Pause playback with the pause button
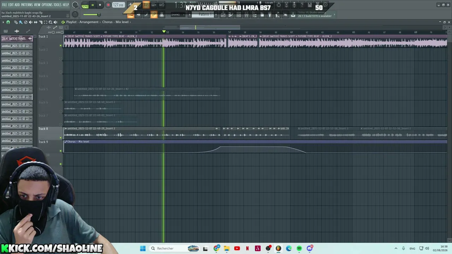This screenshot has height=254, width=452. coord(93,5)
